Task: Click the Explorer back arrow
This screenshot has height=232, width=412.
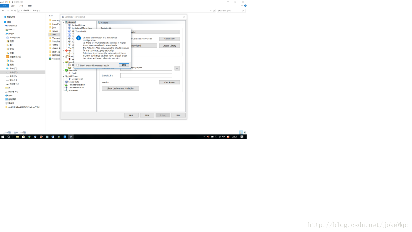Action: pos(3,10)
